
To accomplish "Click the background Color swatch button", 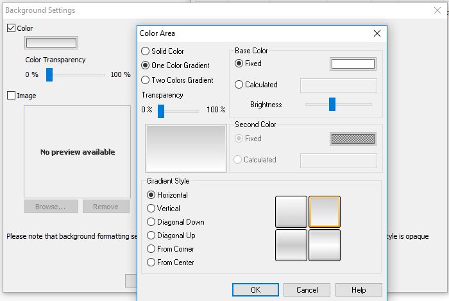I will click(51, 43).
